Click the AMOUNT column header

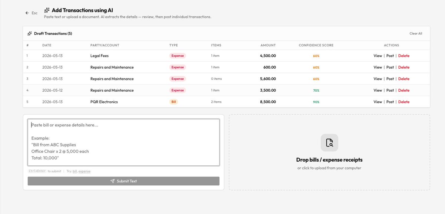[x=268, y=45]
